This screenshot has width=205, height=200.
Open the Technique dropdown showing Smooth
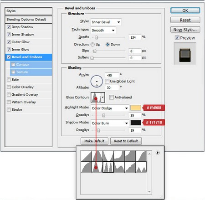pyautogui.click(x=103, y=30)
